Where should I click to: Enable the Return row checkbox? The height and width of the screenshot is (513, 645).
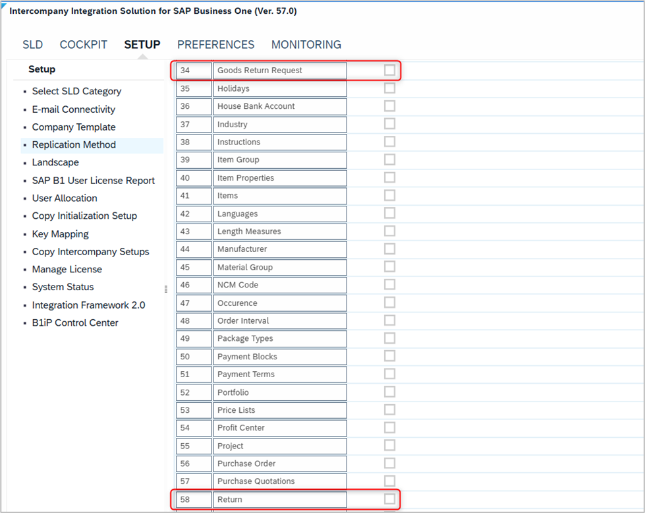tap(389, 499)
